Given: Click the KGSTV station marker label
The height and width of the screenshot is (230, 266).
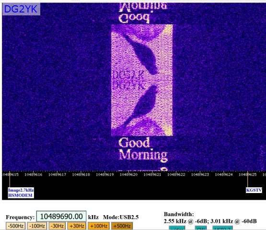Looking at the screenshot, I should tap(254, 190).
